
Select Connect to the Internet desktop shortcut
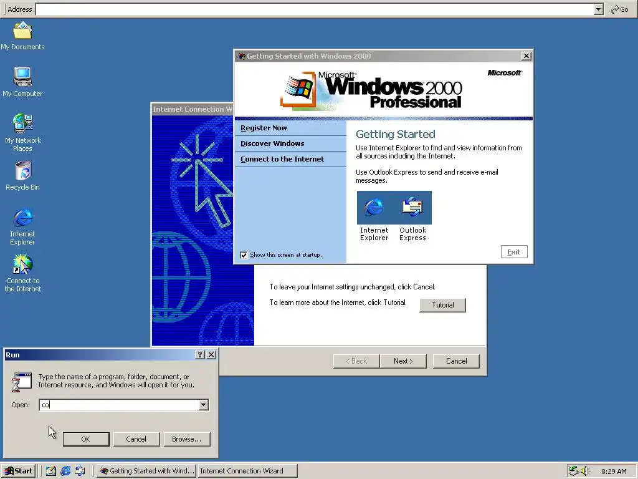coord(23,273)
